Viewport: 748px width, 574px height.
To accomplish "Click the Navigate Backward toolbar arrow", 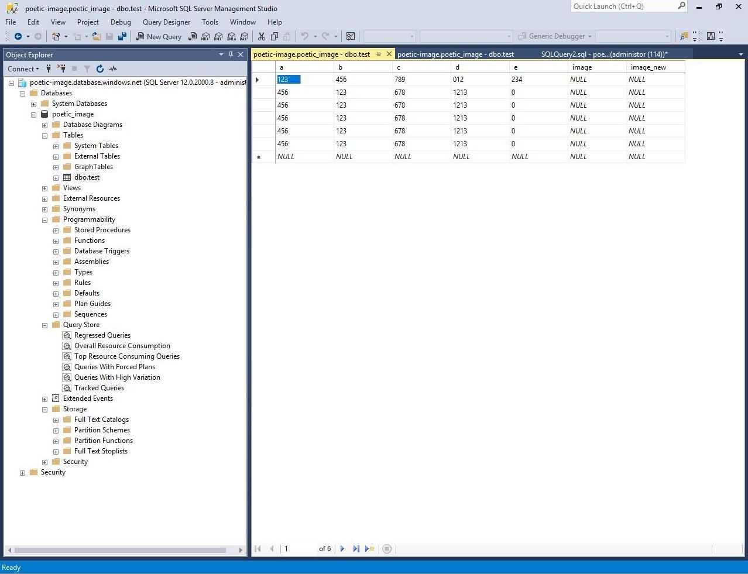I will tap(18, 36).
